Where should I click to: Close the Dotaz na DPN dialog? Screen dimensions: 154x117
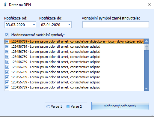tap(149, 4)
